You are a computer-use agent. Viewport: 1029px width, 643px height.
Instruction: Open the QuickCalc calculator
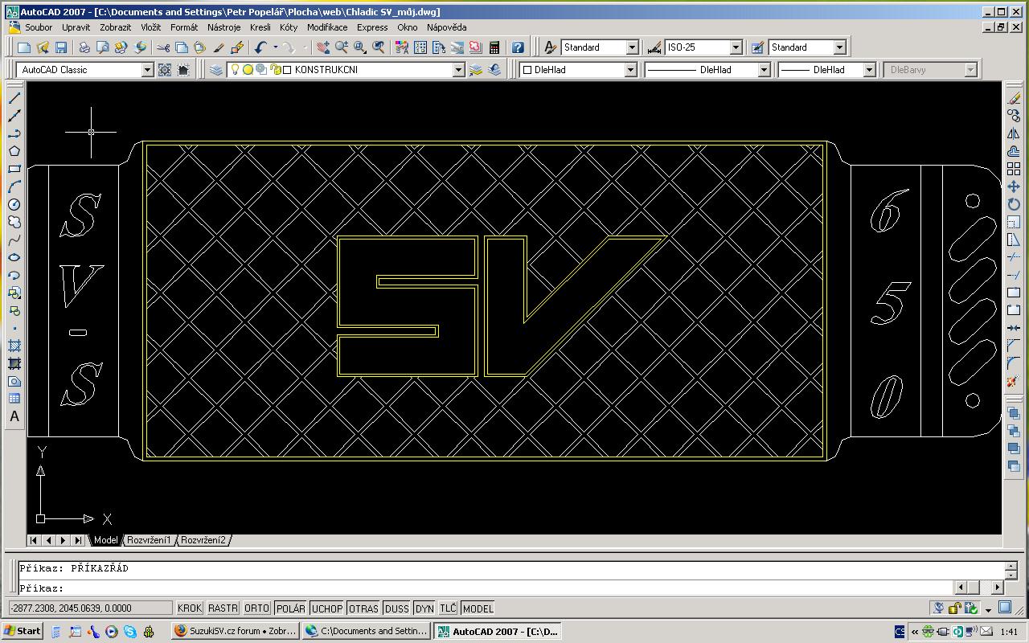494,47
